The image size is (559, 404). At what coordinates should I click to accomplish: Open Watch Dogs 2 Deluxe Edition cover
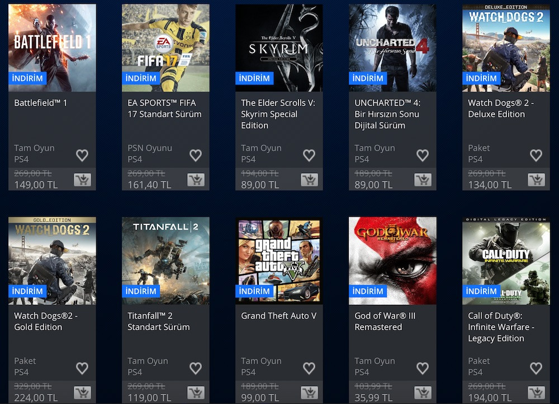[x=506, y=47]
